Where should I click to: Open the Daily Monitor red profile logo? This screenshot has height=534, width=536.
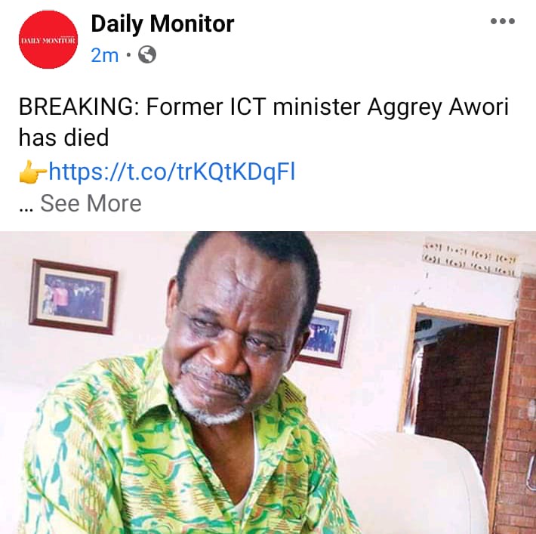pyautogui.click(x=48, y=40)
